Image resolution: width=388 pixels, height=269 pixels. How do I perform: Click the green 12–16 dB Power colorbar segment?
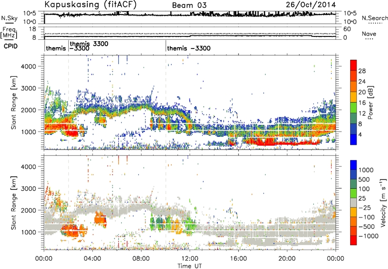point(354,108)
